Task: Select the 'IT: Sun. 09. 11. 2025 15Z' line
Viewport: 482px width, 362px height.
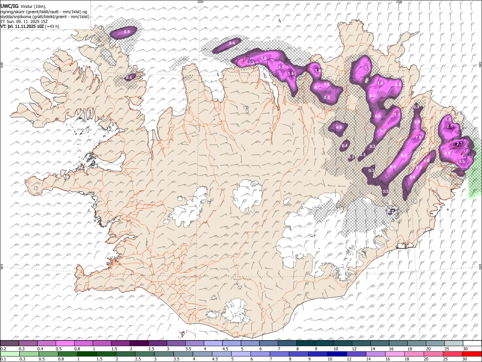Action: coord(24,22)
